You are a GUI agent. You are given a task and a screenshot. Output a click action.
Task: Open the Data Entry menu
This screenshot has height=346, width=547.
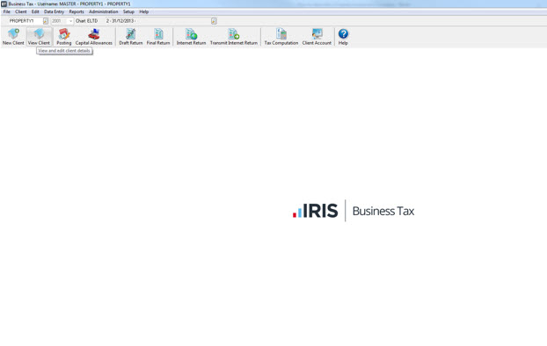[54, 11]
